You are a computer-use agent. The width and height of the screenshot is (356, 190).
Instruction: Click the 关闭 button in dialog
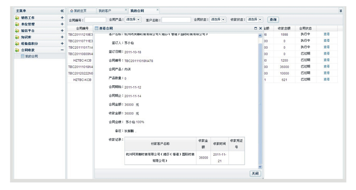(x=255, y=173)
